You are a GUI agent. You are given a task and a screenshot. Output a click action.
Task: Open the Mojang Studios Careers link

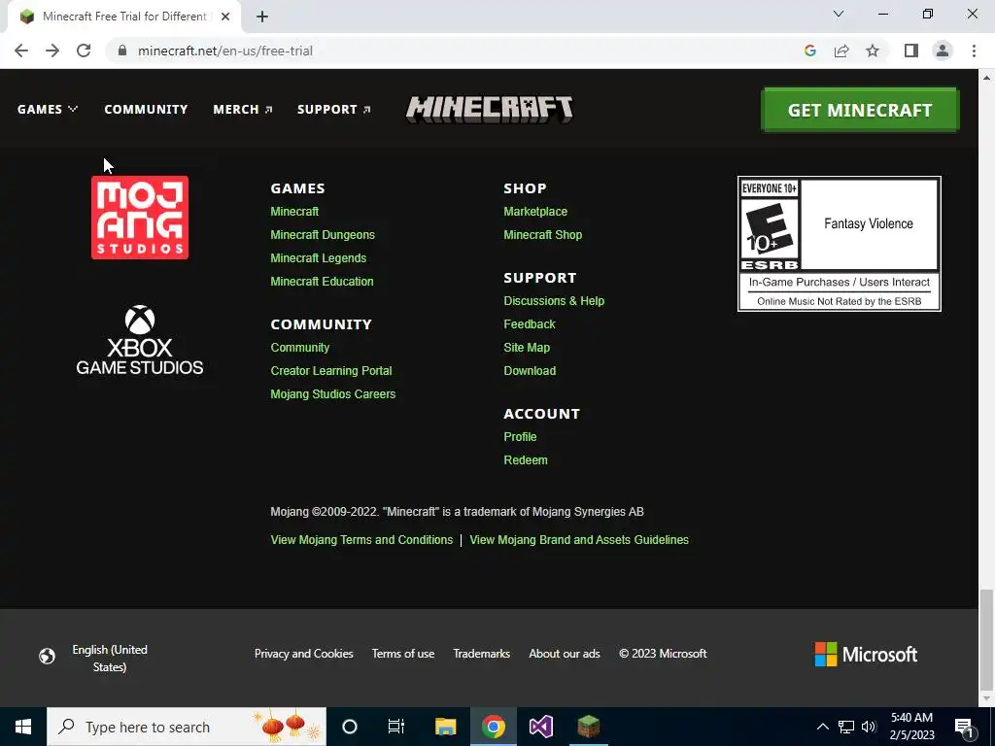[x=333, y=394]
